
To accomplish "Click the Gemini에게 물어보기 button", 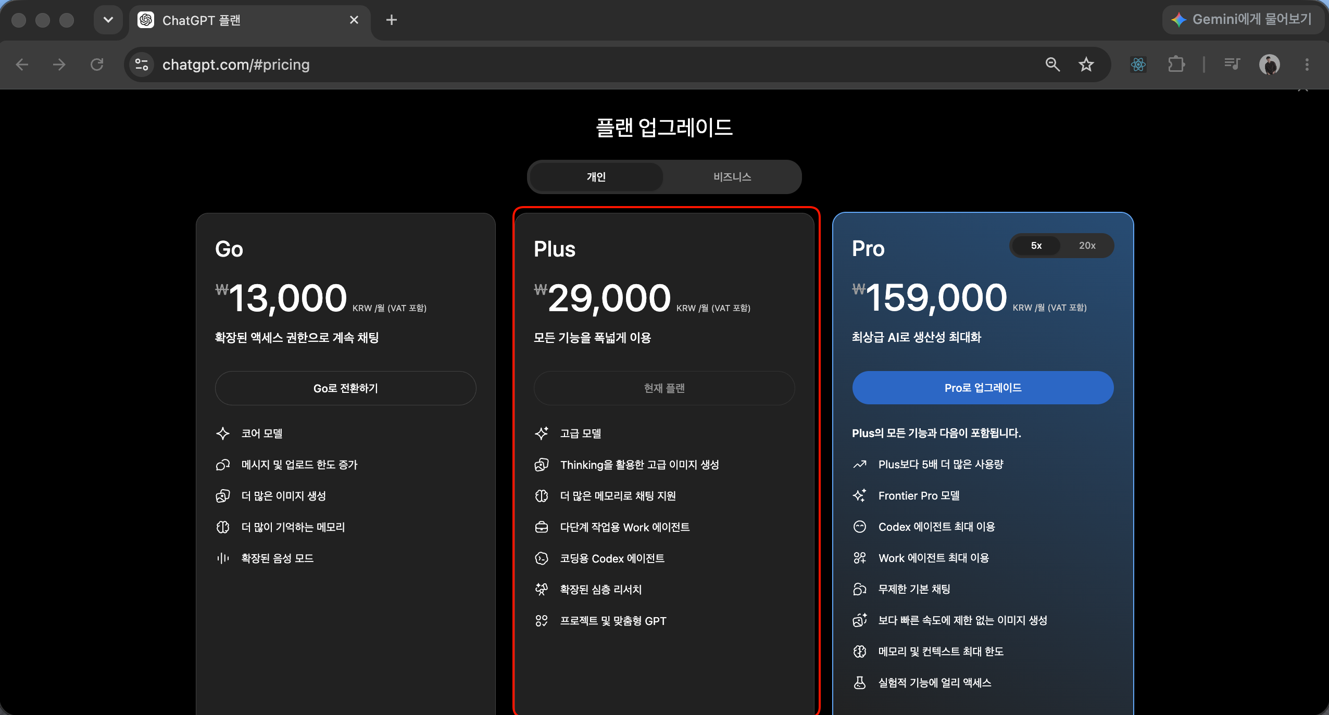I will 1243,20.
